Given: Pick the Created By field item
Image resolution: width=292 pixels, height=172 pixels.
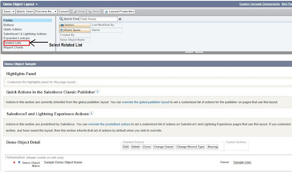Looking at the screenshot, I should coord(75,35).
